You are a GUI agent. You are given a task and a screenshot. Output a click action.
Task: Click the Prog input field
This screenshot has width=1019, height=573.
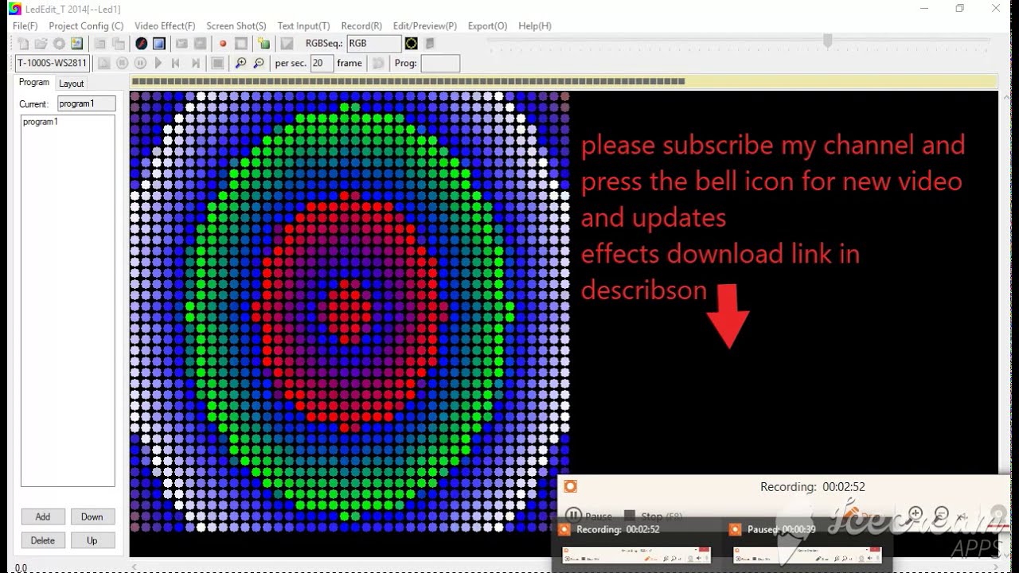440,63
